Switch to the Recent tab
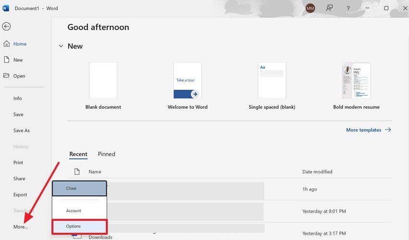This screenshot has width=409, height=240. pyautogui.click(x=78, y=154)
